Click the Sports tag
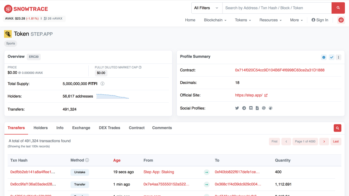Viewport: 349px width, 196px height. [11, 43]
